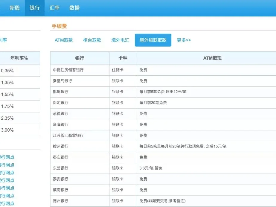Click the 东营银行 row name
This screenshot has width=276, height=207.
tap(60, 168)
